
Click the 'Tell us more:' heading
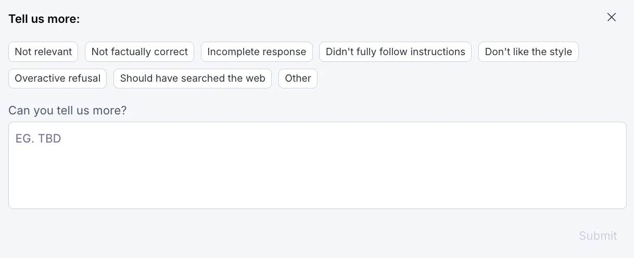click(44, 19)
